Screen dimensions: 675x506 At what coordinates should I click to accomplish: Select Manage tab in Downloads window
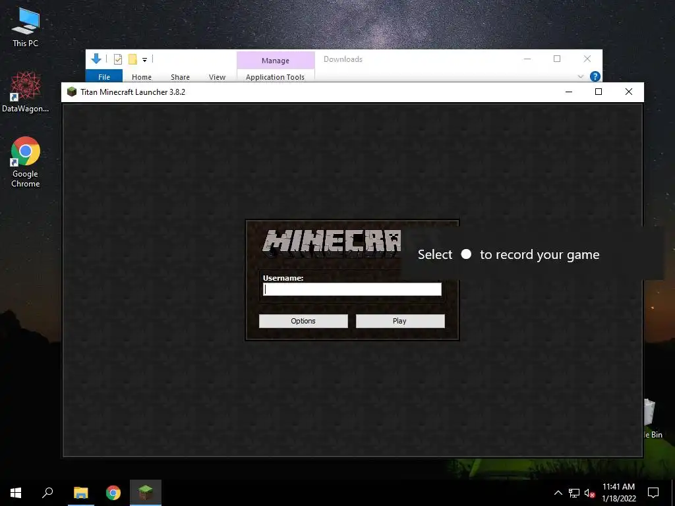point(276,61)
